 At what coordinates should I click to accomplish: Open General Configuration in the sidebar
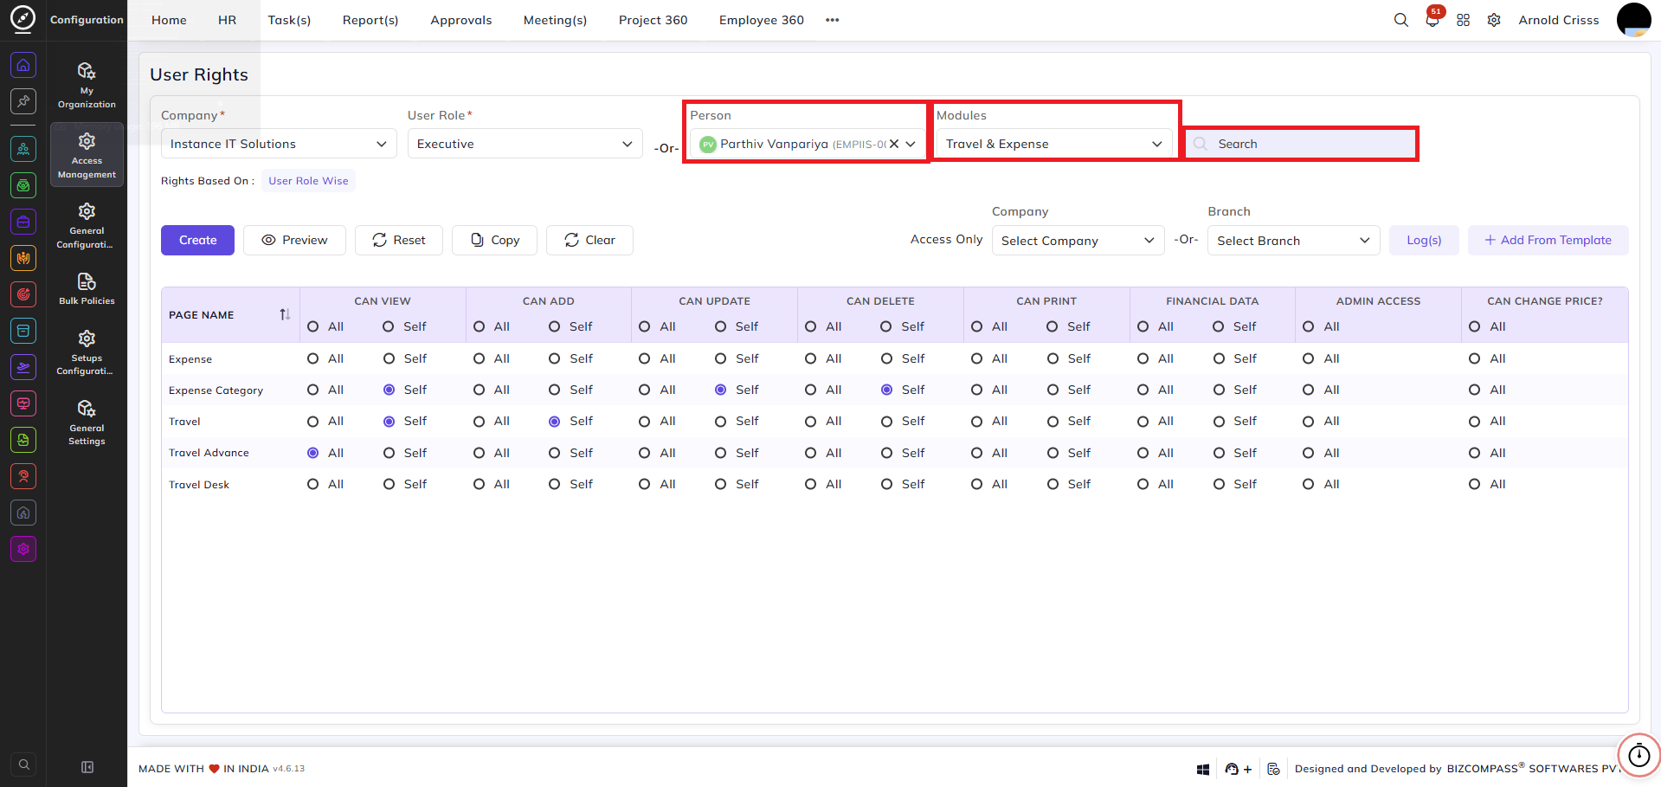(x=87, y=225)
